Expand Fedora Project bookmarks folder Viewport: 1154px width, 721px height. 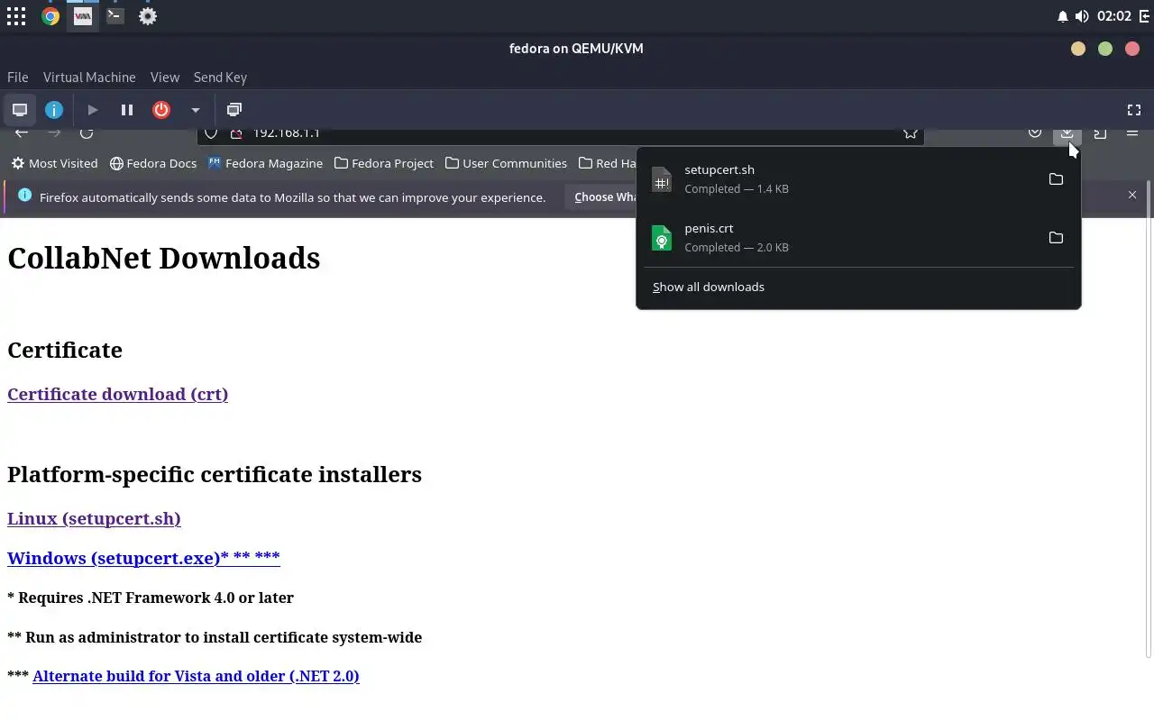click(384, 163)
